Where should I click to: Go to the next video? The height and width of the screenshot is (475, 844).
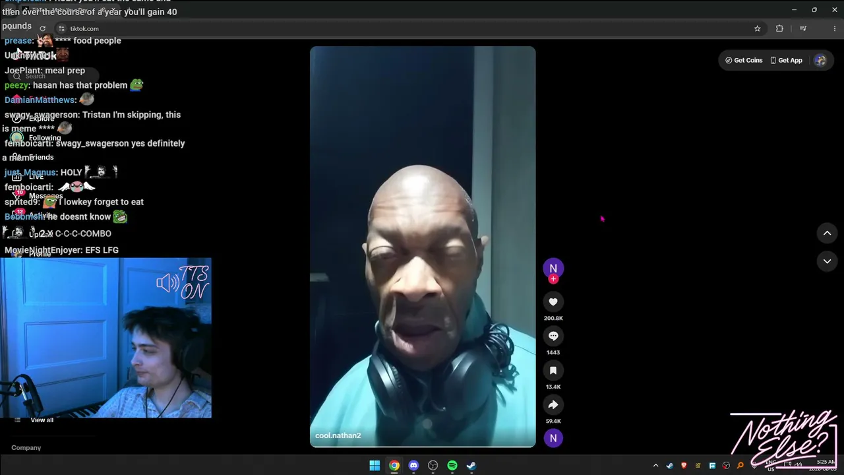(x=827, y=261)
